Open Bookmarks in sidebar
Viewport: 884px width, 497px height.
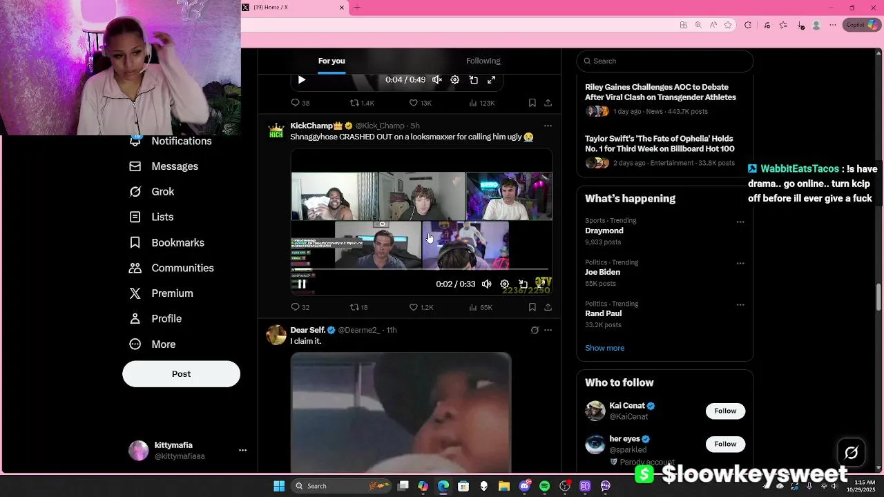click(166, 243)
